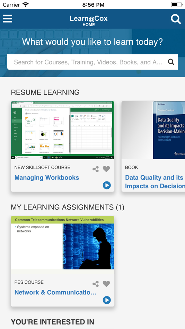Select MY LEARNING ASSIGNMENTS (1) heading
Viewport: 185px width, 329px height.
(68, 207)
